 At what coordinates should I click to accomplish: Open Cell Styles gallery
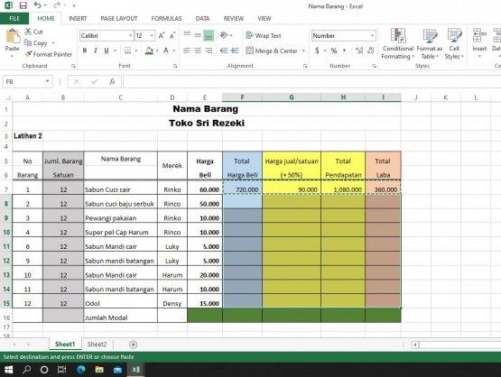tap(454, 43)
